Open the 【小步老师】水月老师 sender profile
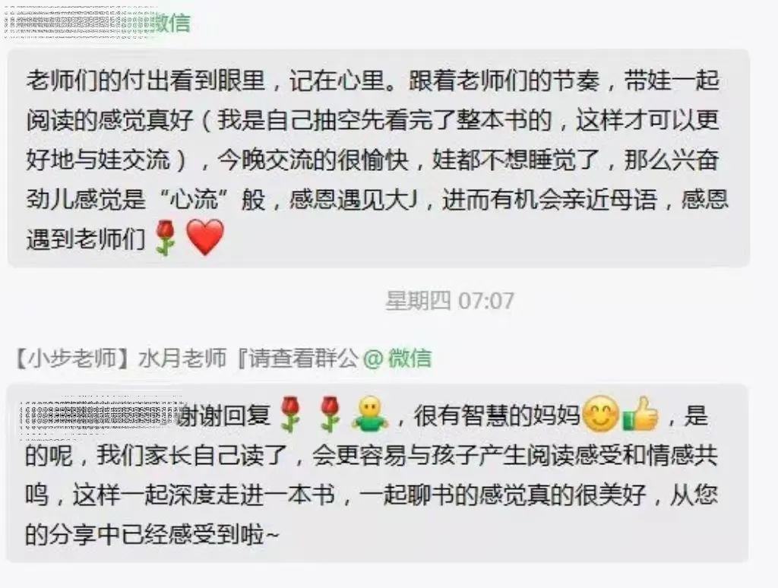Image resolution: width=778 pixels, height=588 pixels. click(121, 359)
